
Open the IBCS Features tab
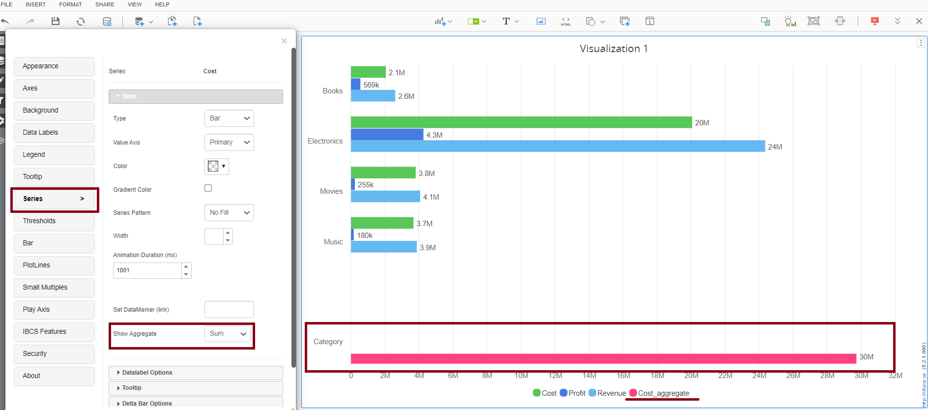coord(54,331)
